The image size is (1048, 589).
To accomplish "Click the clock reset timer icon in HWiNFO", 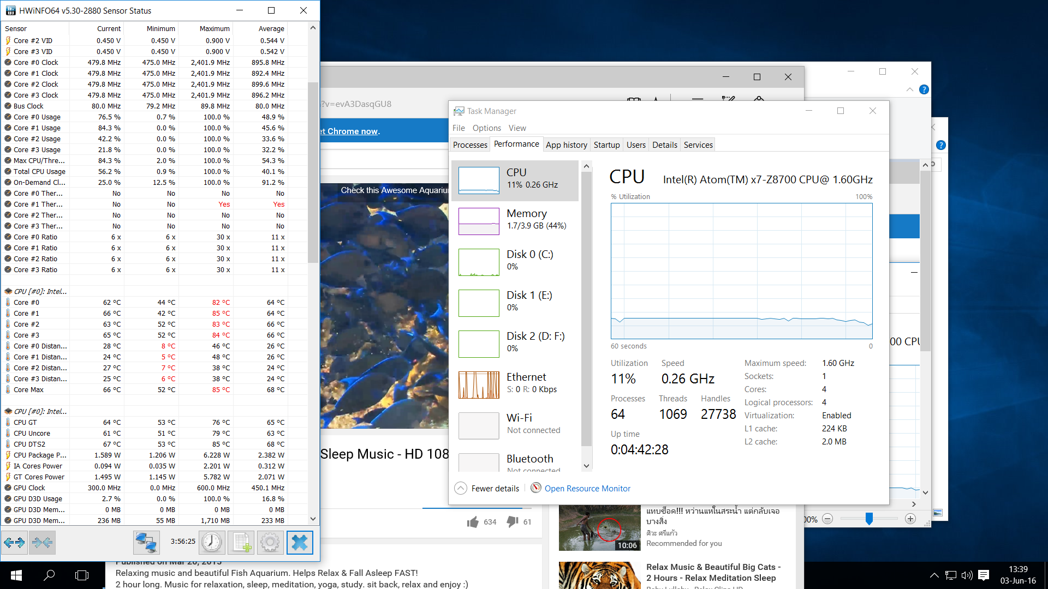I will 212,543.
